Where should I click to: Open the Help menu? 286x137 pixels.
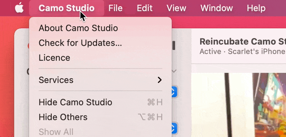(x=256, y=8)
